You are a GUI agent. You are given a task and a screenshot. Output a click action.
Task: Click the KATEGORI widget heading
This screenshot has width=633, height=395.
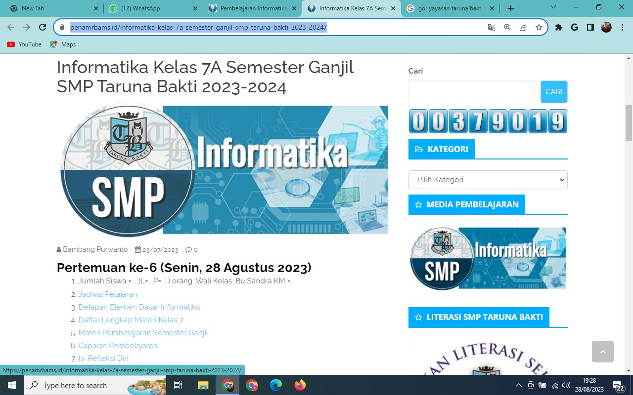coord(441,149)
